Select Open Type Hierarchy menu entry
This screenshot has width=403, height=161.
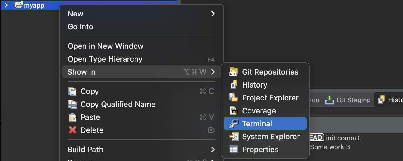tap(105, 59)
